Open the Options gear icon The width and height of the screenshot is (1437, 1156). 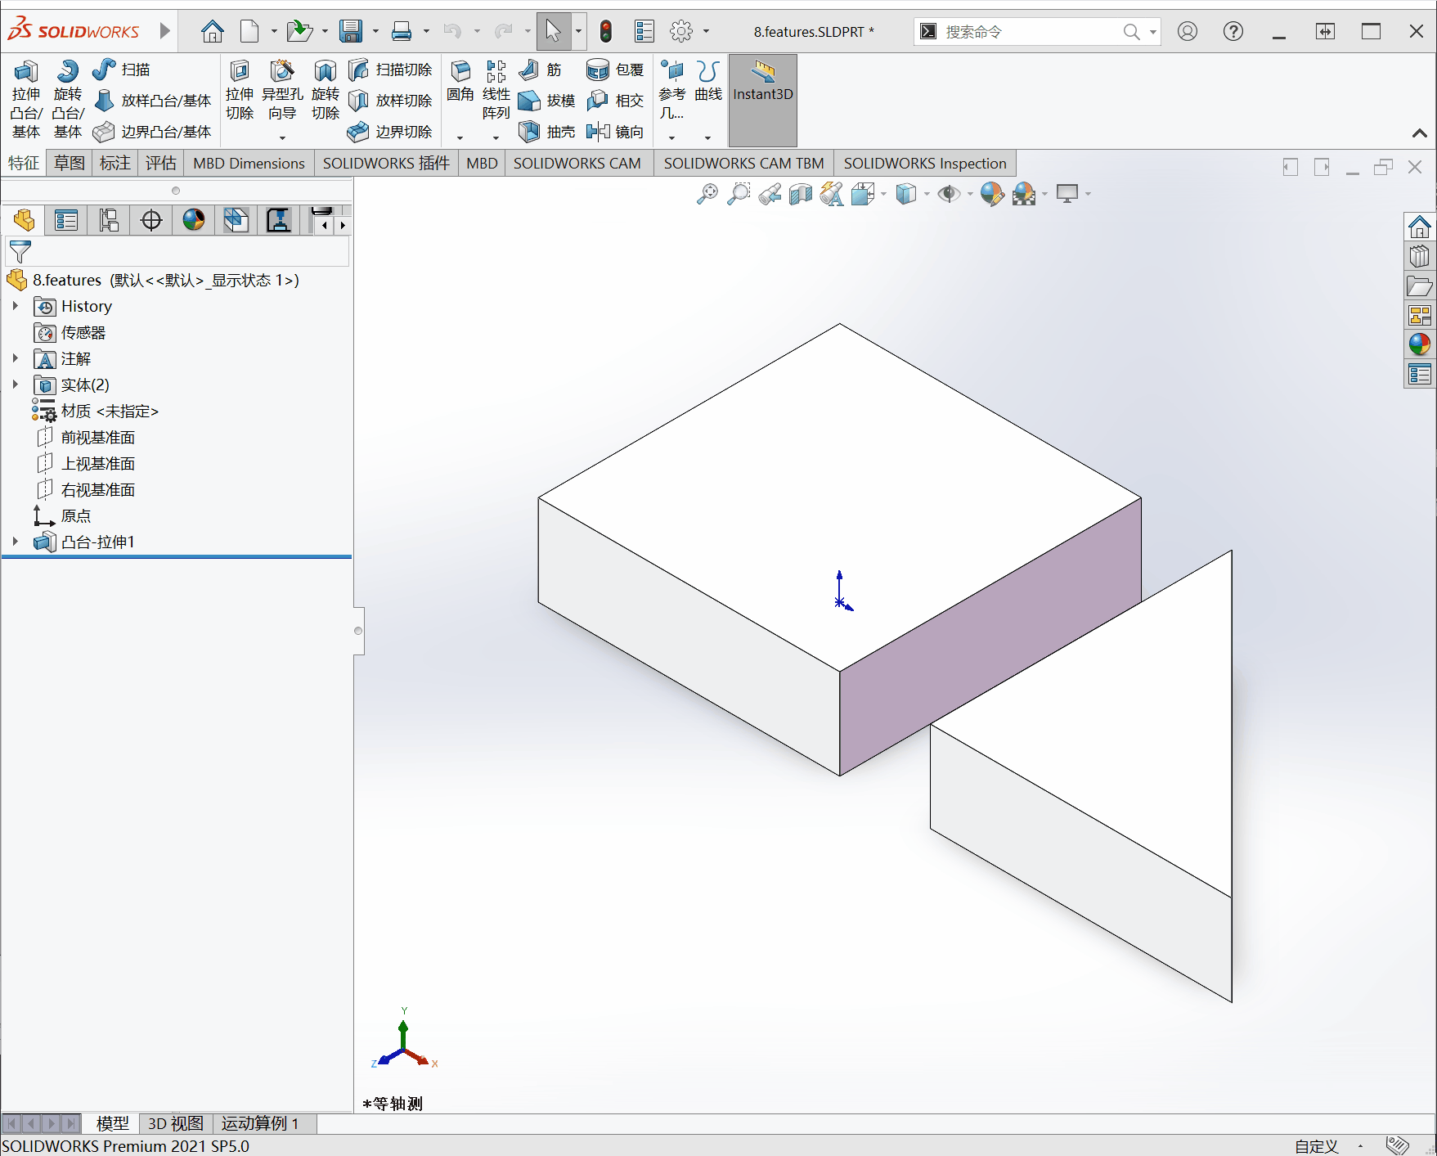[681, 31]
